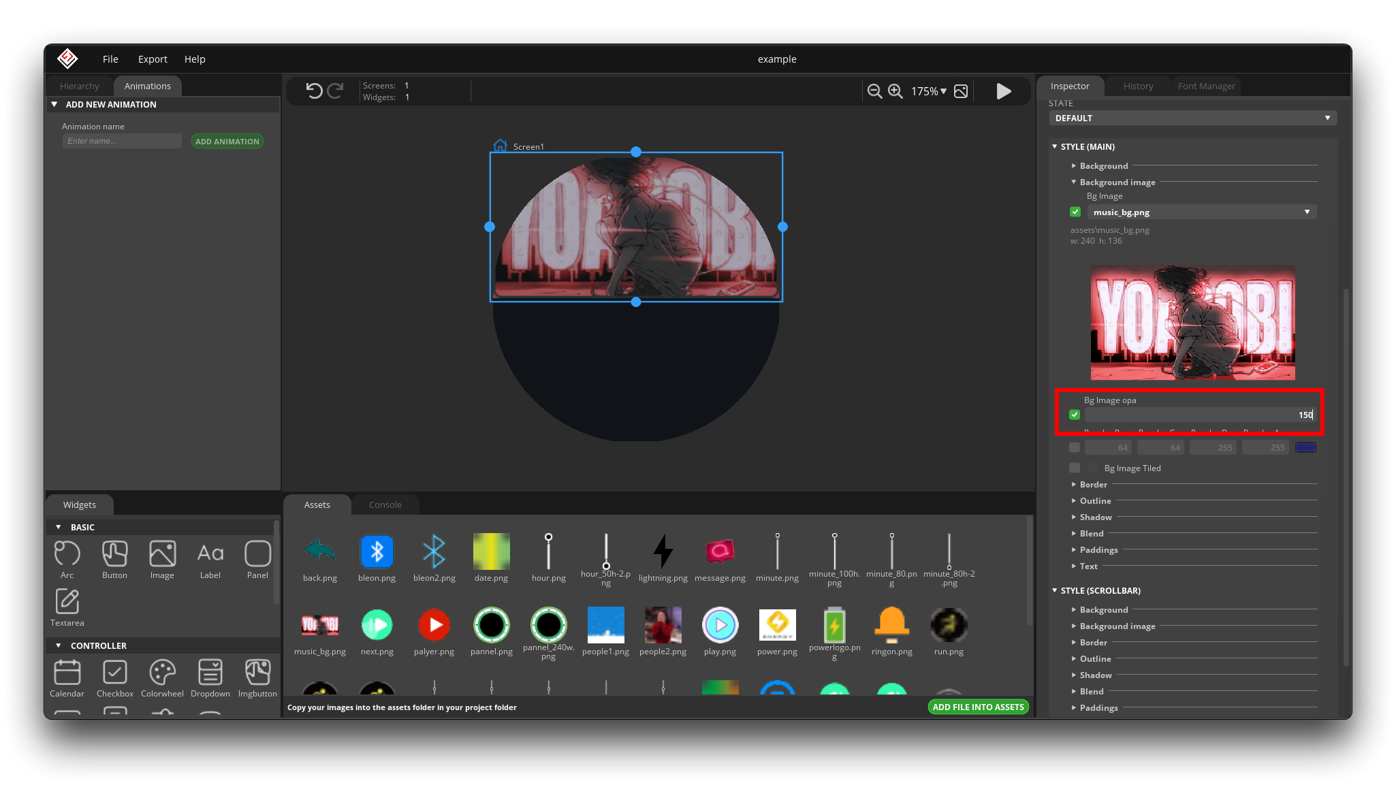Viewport: 1396px width, 785px height.
Task: Click the redo arrow icon
Action: (335, 91)
